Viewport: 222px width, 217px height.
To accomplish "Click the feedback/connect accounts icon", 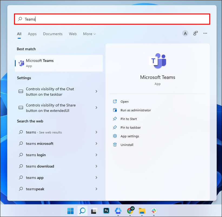I will tap(196, 34).
